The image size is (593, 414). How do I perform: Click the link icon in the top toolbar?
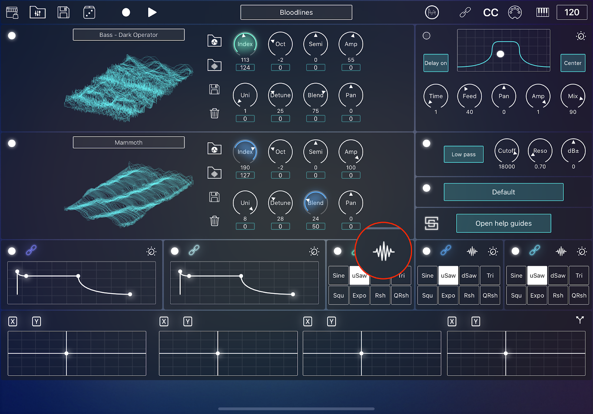(464, 12)
